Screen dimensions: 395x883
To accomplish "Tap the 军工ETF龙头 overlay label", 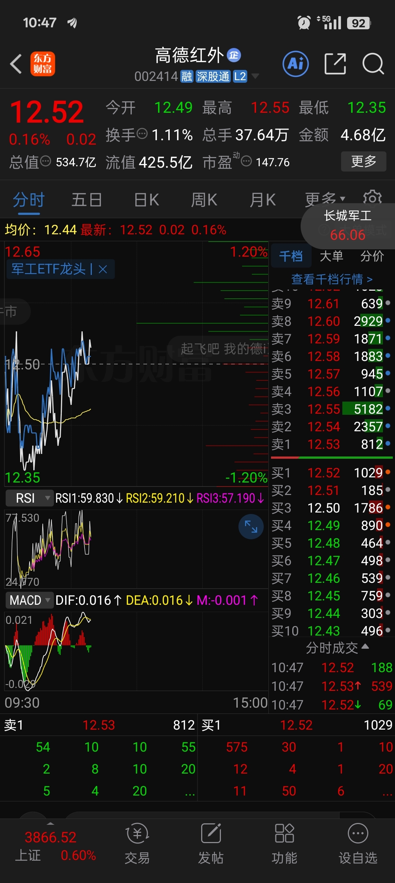I will [48, 269].
